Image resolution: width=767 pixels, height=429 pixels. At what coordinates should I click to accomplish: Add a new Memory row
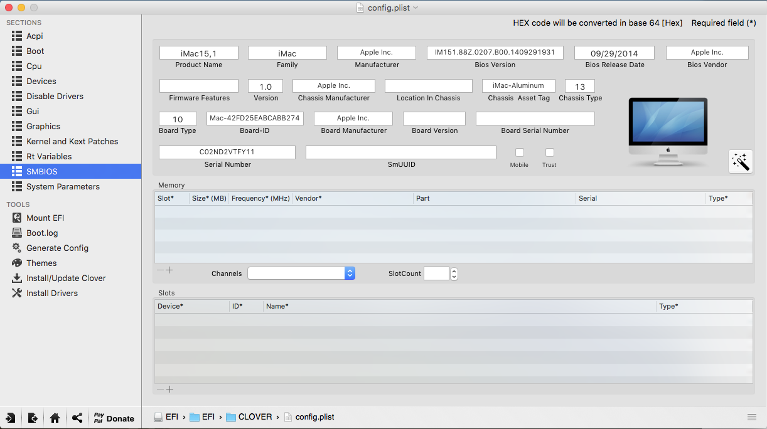[x=169, y=270]
